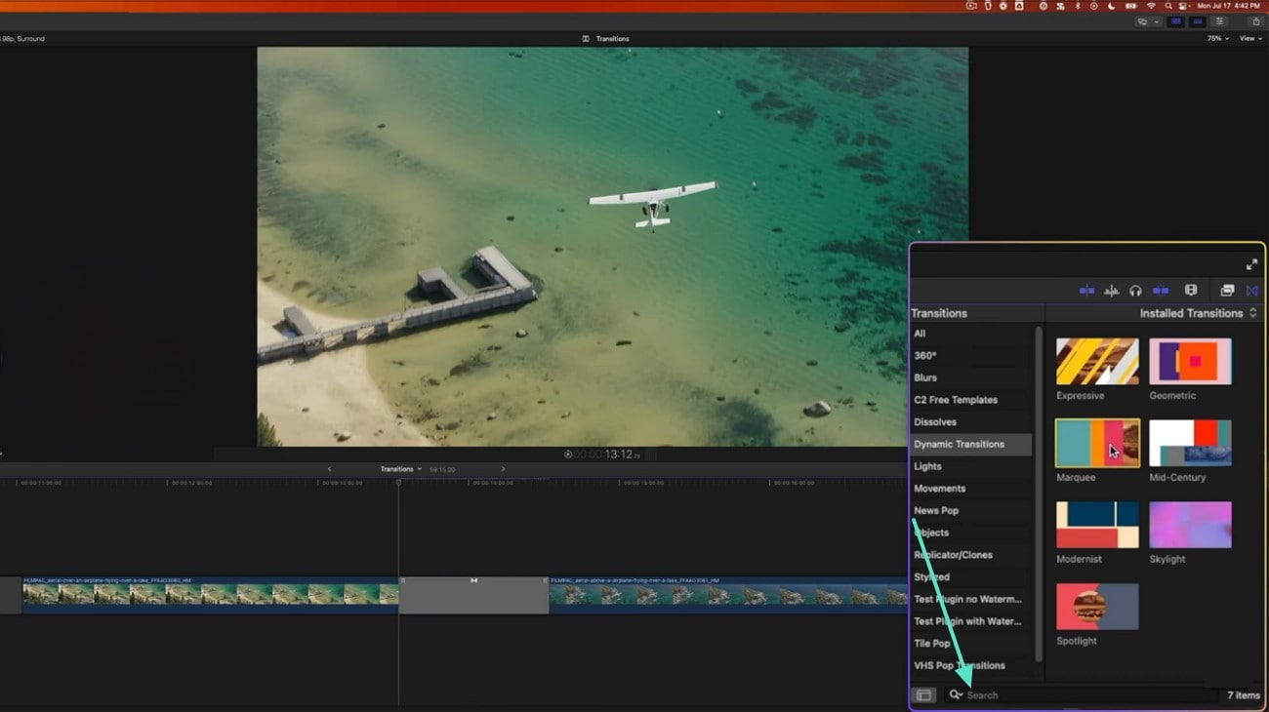Toggle skimming in the timeline toolbar
Viewport: 1269px width, 712px height.
pyautogui.click(x=1086, y=291)
